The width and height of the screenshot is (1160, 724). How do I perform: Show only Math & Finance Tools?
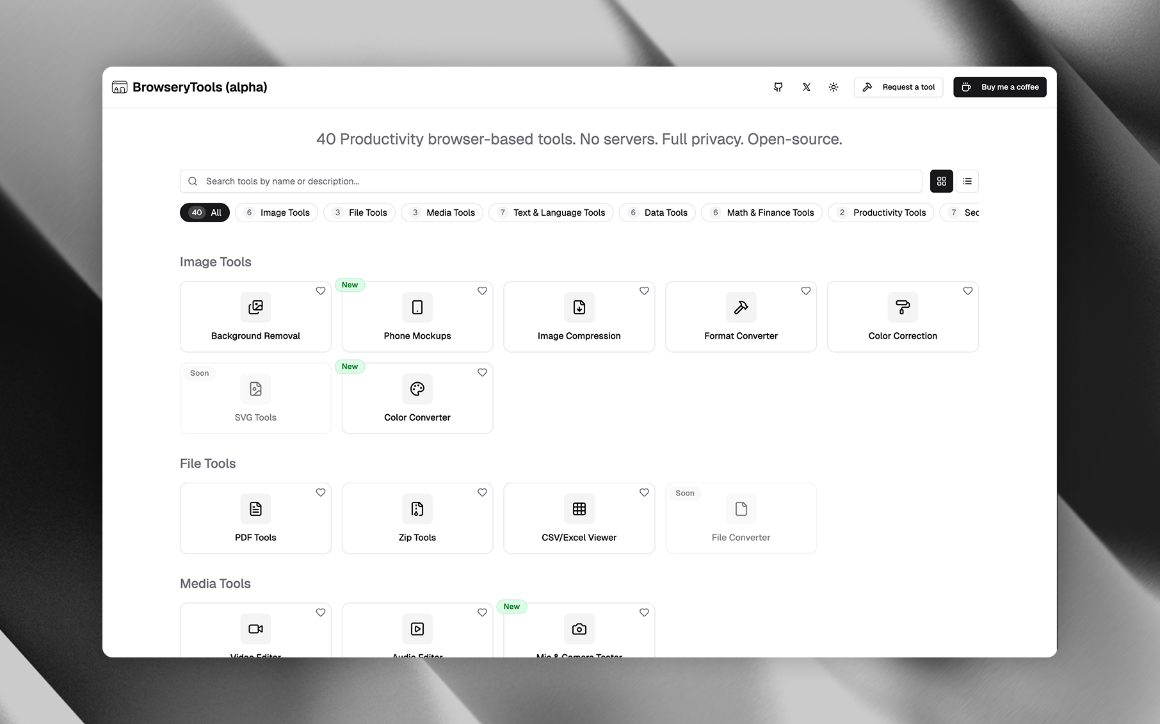[761, 212]
